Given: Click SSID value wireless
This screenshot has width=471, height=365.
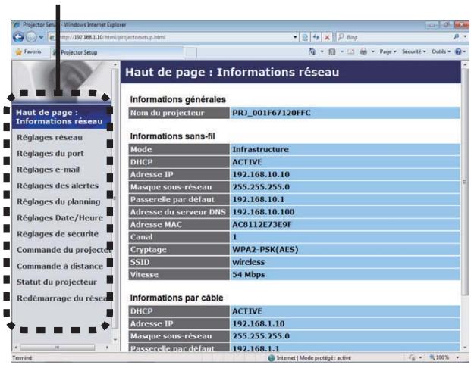Looking at the screenshot, I should [249, 262].
